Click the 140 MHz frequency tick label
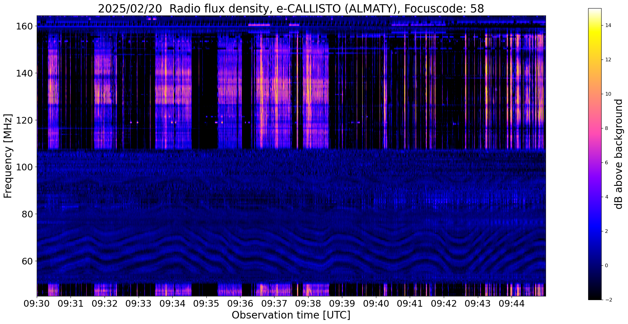Image resolution: width=628 pixels, height=324 pixels. click(24, 73)
